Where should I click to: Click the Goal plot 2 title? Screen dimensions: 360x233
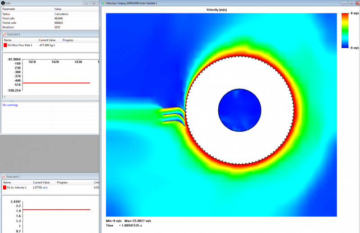click(13, 176)
